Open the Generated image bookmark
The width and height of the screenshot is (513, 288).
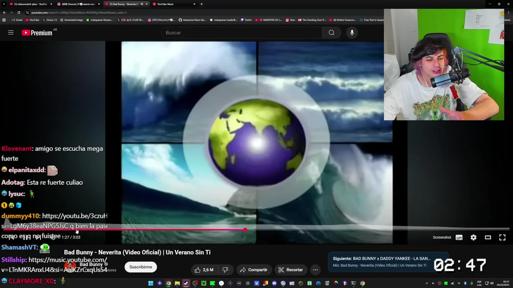tap(71, 20)
